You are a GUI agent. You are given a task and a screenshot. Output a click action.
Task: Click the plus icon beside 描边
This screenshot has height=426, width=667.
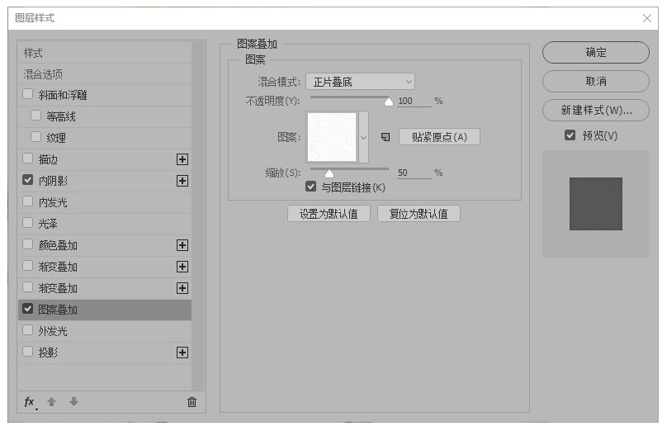pyautogui.click(x=182, y=159)
